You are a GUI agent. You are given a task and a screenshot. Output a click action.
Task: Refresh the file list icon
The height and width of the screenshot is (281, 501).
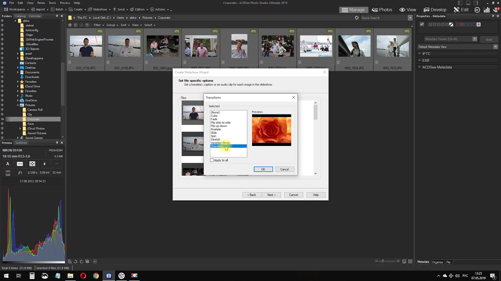pos(357,18)
